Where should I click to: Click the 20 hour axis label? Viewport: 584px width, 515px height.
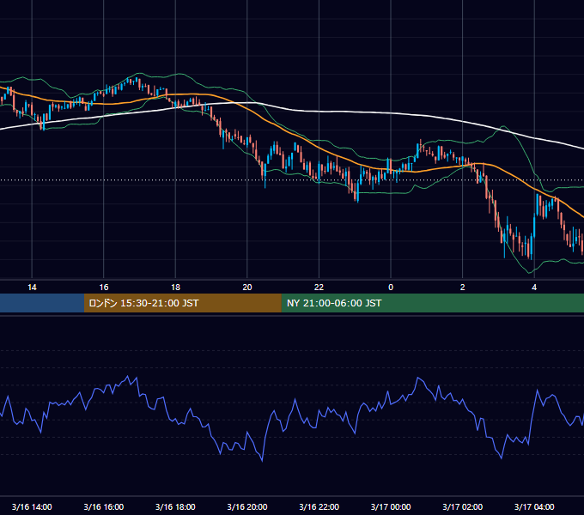pyautogui.click(x=247, y=288)
